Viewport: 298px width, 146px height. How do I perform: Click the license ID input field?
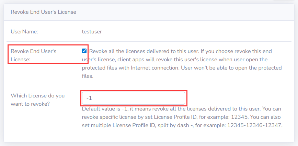(x=134, y=98)
